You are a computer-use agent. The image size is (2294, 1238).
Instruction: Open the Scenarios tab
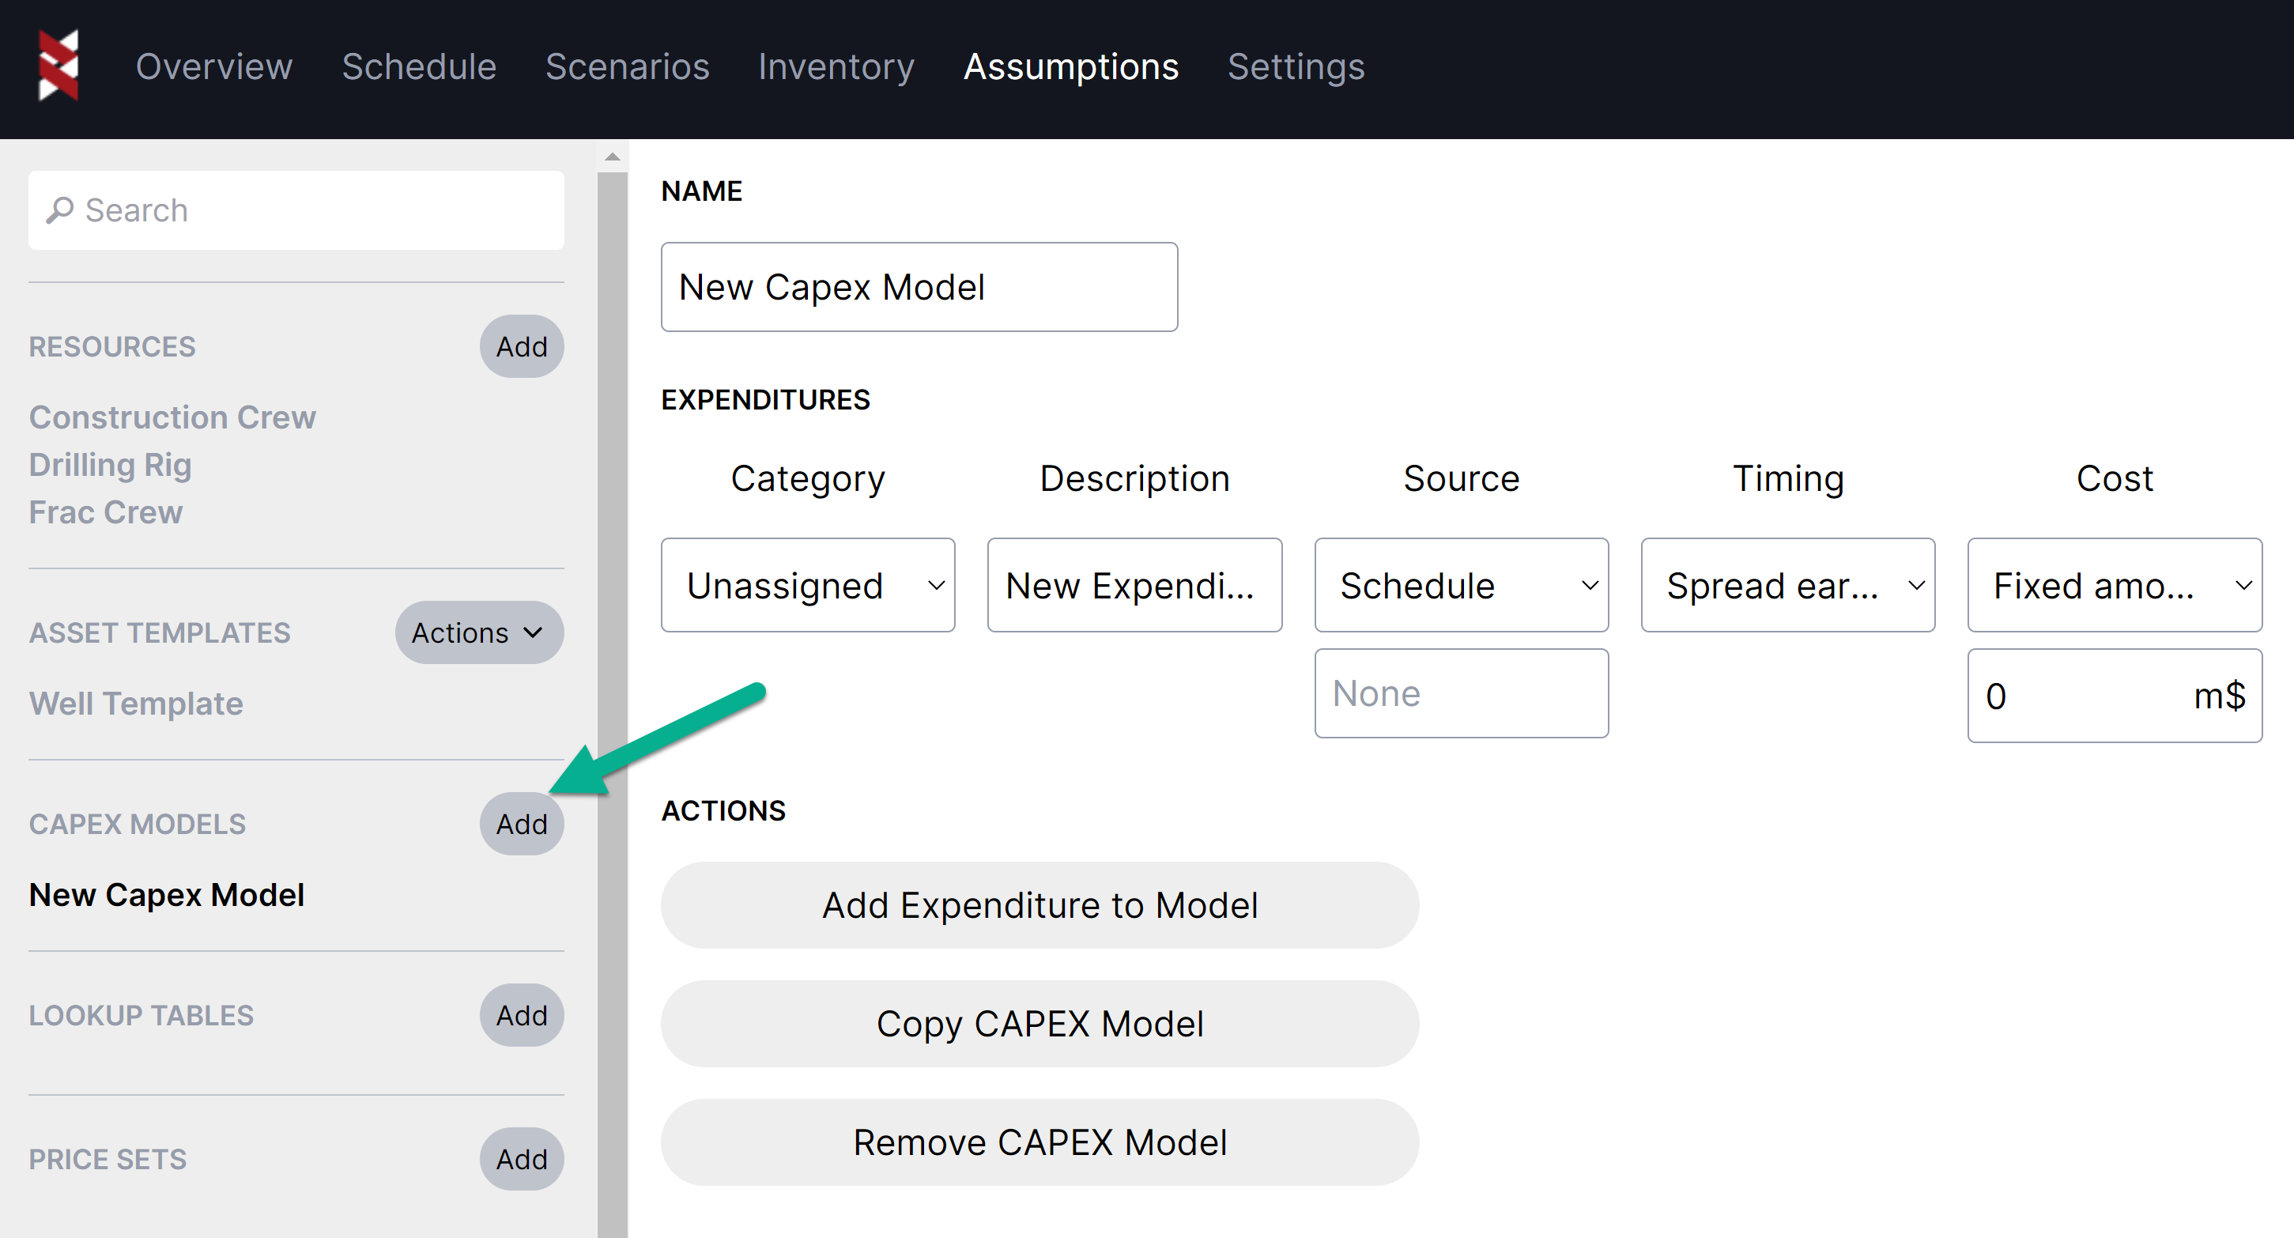click(627, 66)
